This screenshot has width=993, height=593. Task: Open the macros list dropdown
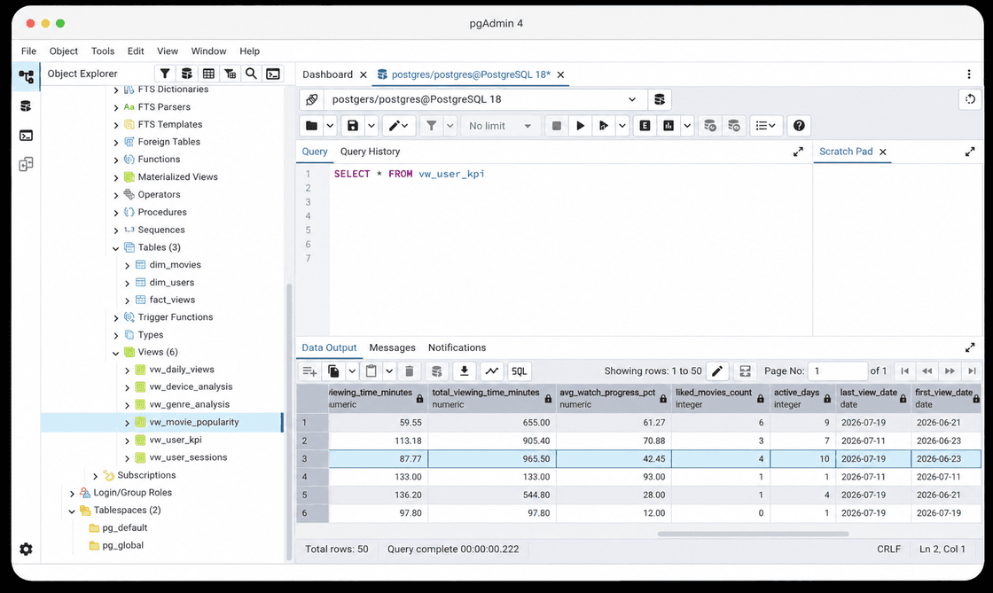click(766, 125)
